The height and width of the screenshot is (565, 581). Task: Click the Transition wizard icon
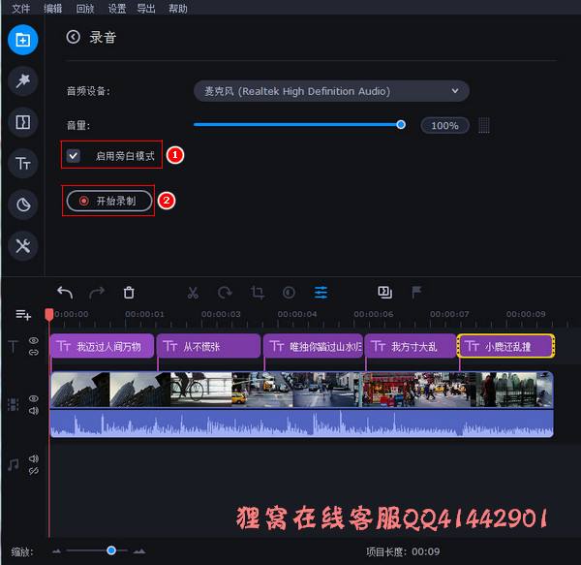[384, 292]
